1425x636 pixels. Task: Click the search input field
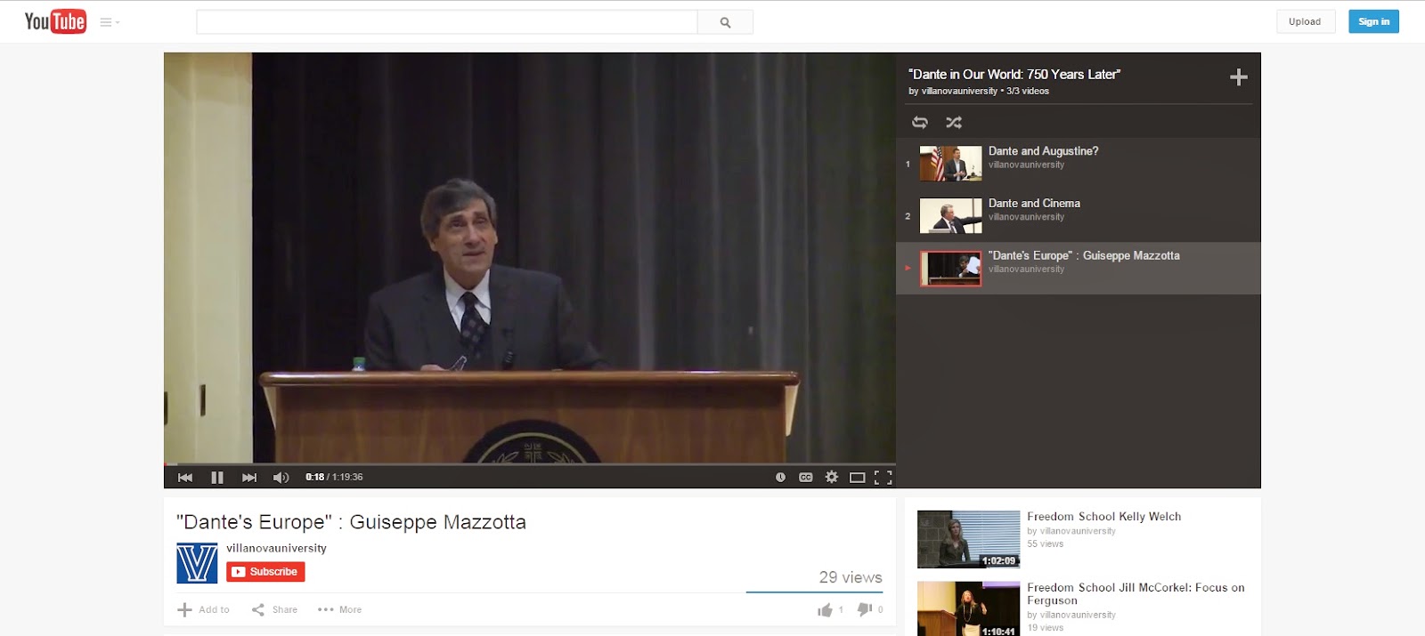click(x=447, y=22)
